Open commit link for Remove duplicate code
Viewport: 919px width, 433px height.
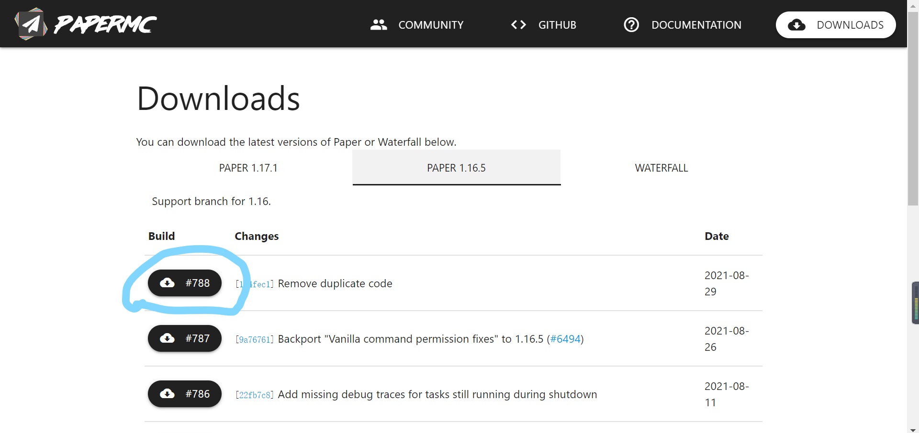255,284
